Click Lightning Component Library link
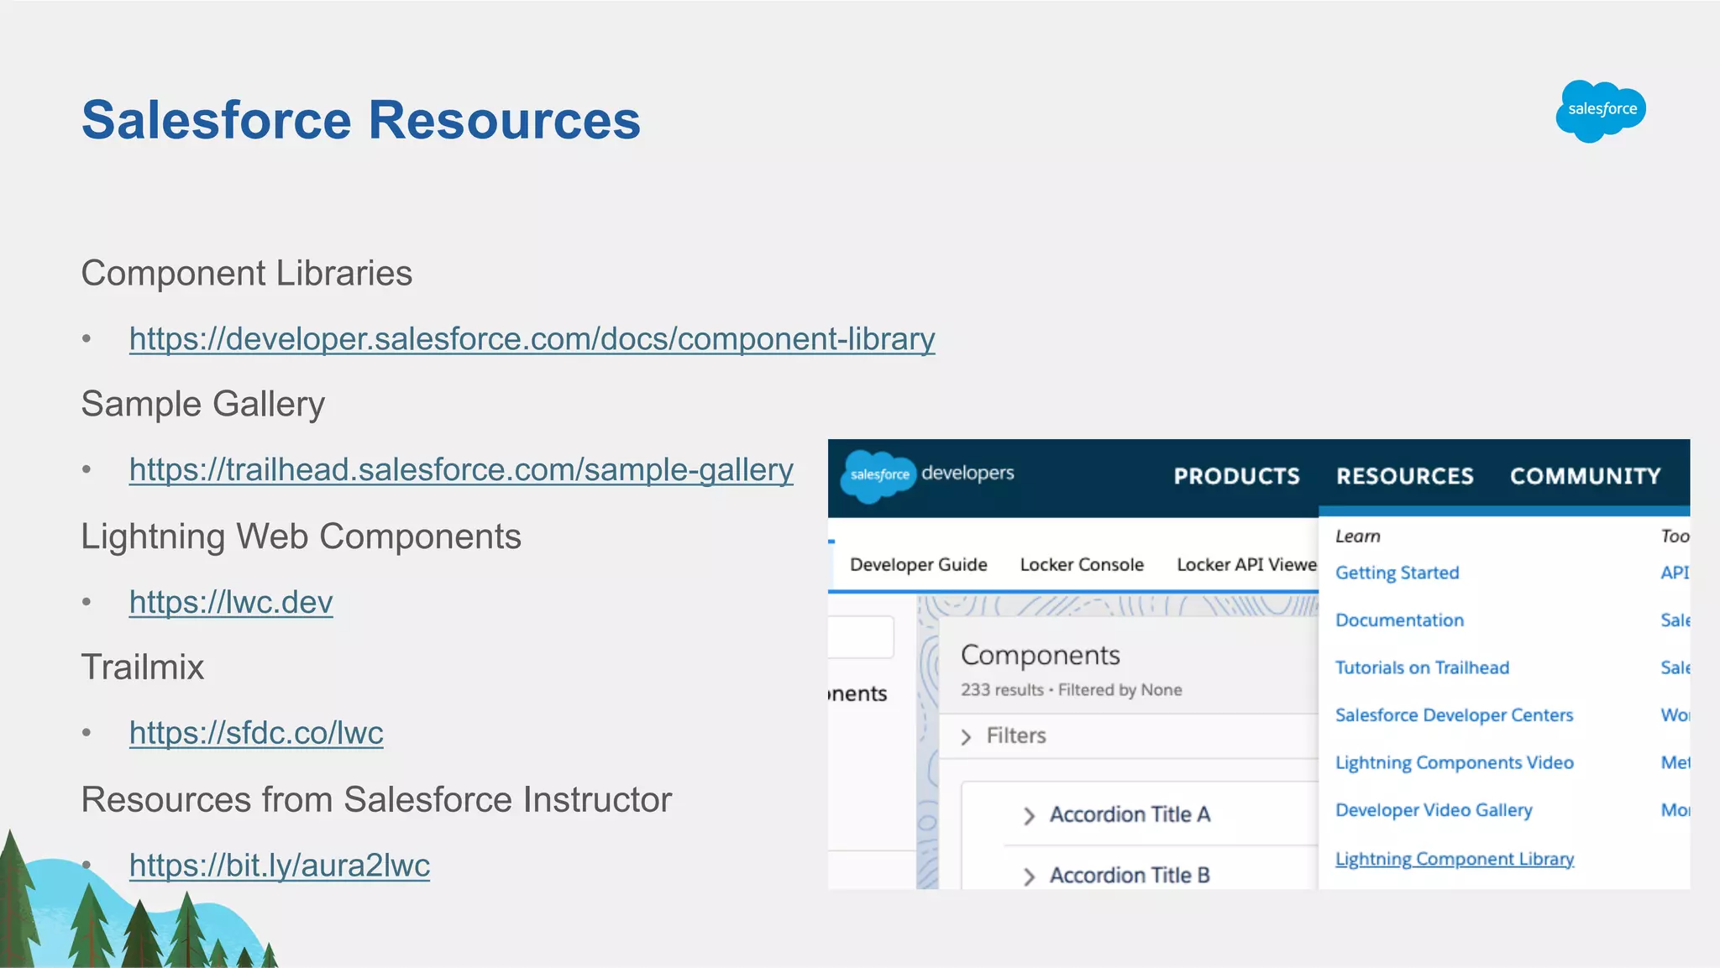This screenshot has width=1720, height=968. coord(1455,859)
